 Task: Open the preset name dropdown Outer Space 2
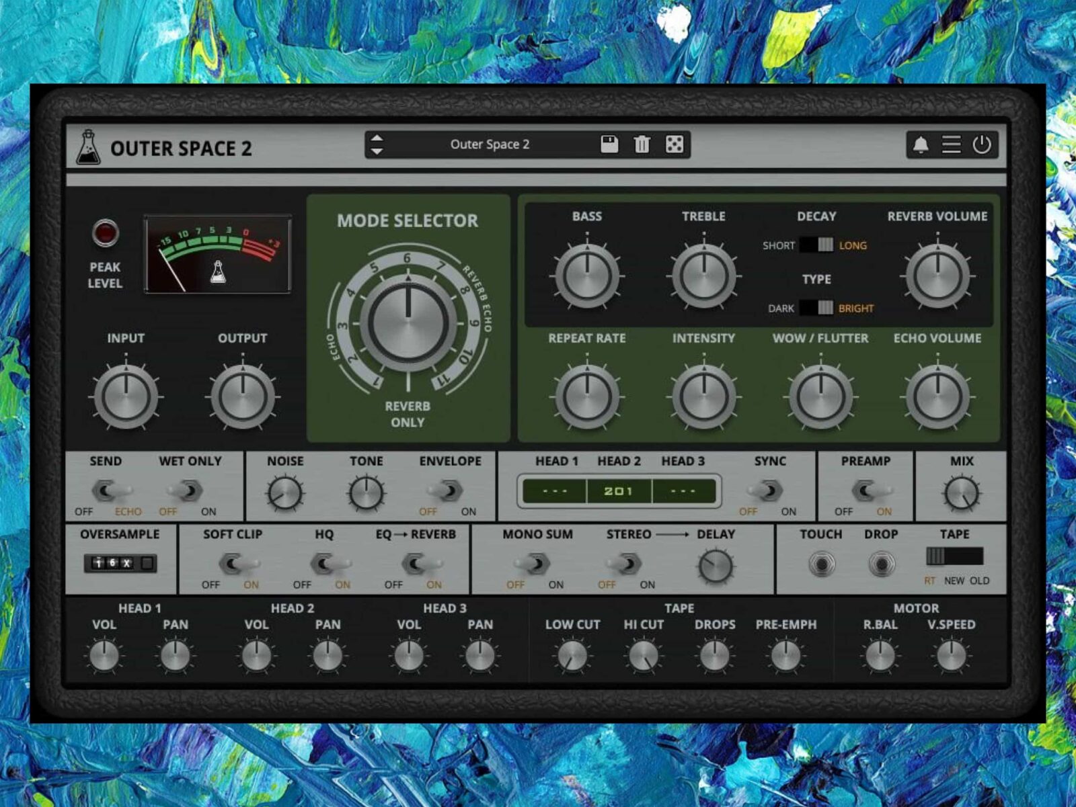[490, 144]
